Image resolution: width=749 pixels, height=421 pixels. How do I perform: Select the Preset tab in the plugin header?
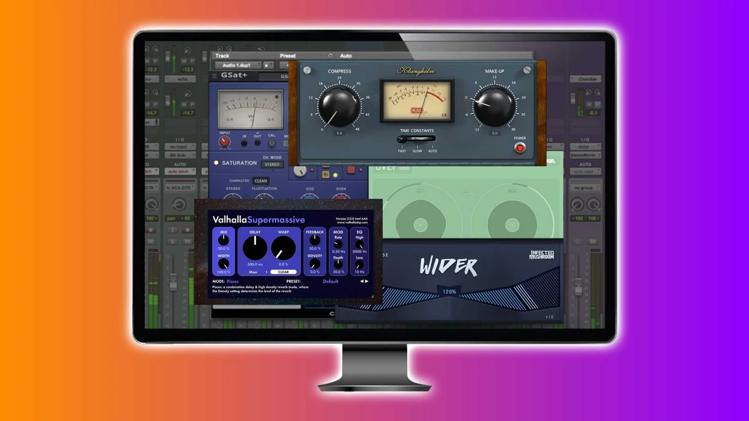click(288, 56)
